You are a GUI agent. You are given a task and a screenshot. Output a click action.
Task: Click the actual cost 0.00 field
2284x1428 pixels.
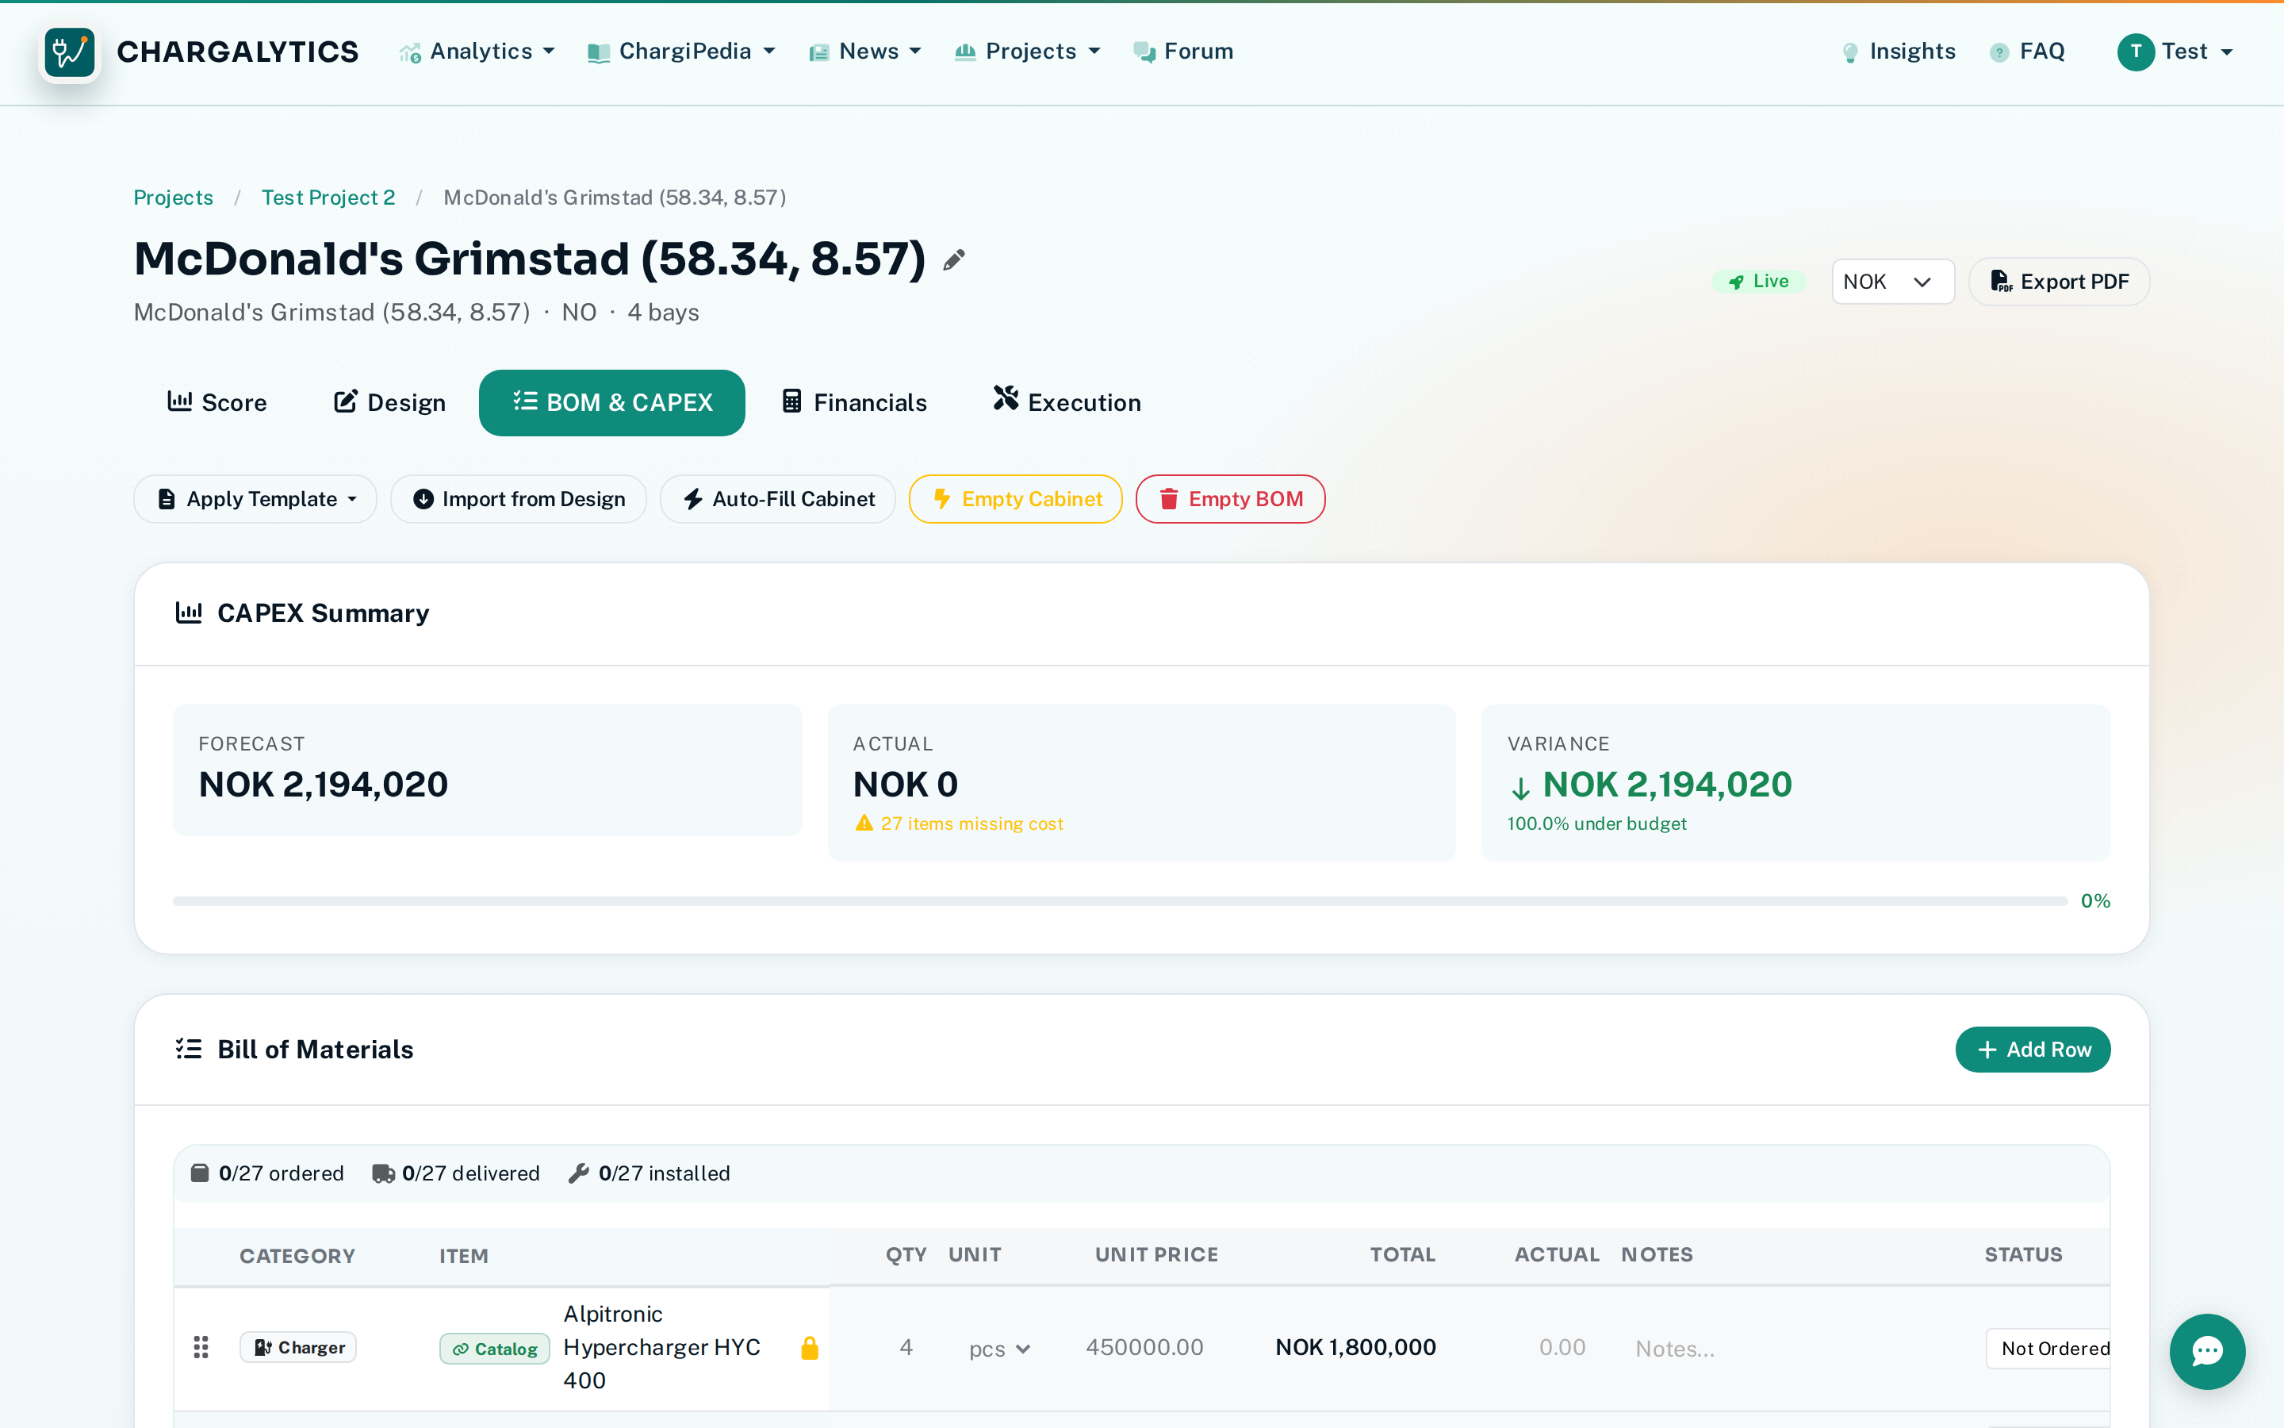click(1561, 1348)
